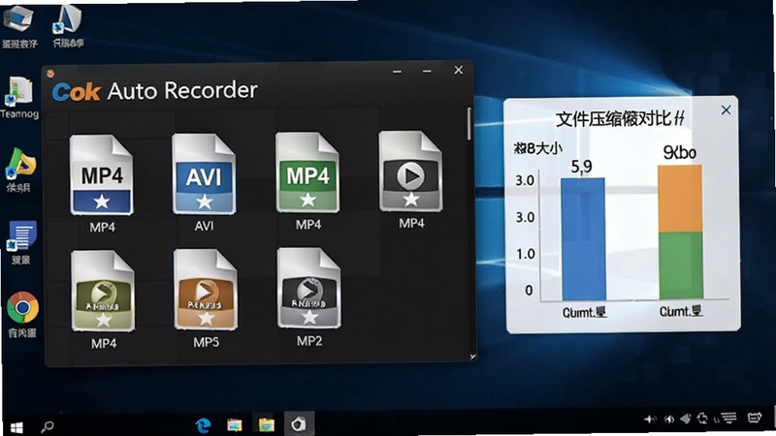776x436 pixels.
Task: Click the MP2 label text
Action: pos(309,341)
